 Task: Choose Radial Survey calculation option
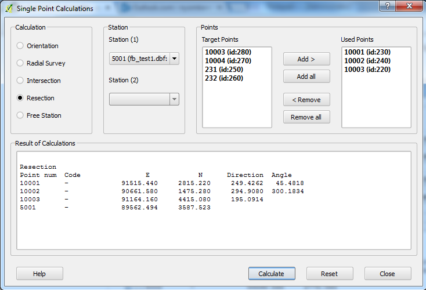21,63
